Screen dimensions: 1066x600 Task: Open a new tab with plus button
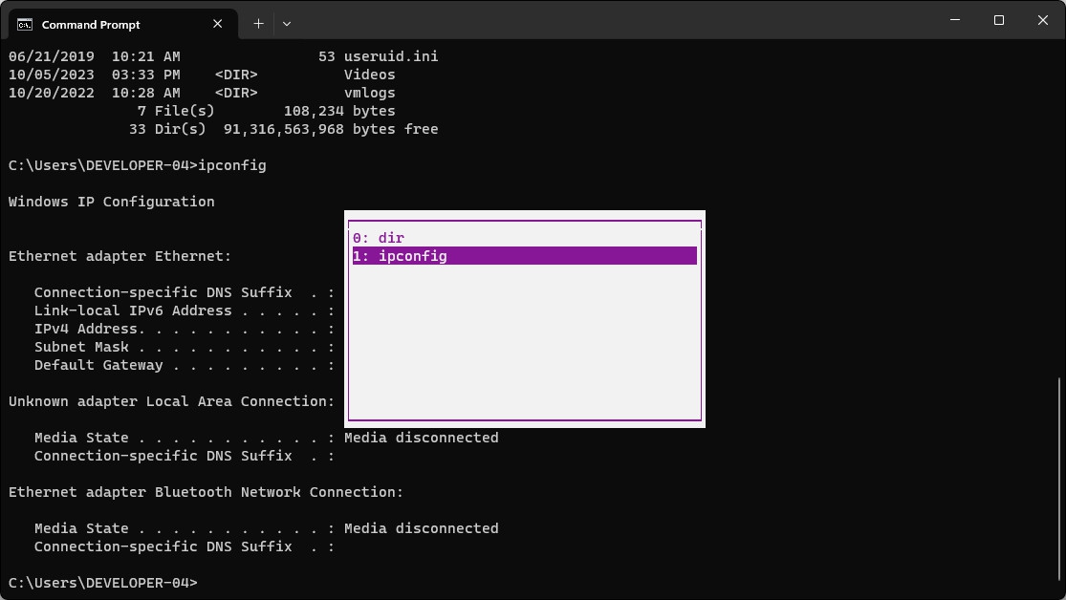258,24
